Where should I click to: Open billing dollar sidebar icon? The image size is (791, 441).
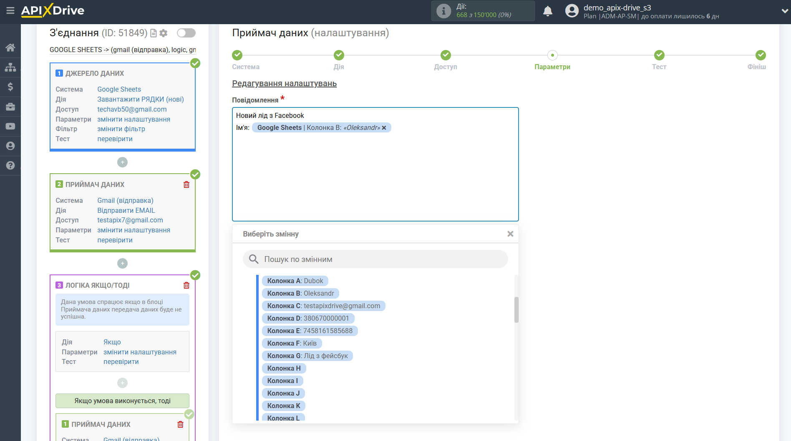point(10,87)
